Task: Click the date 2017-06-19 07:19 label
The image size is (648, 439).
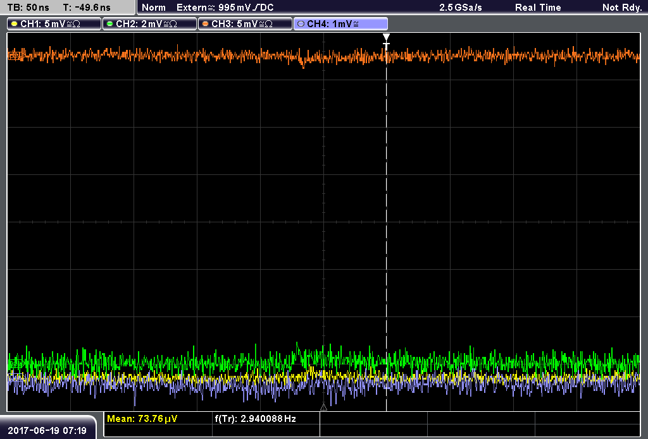Action: [47, 431]
